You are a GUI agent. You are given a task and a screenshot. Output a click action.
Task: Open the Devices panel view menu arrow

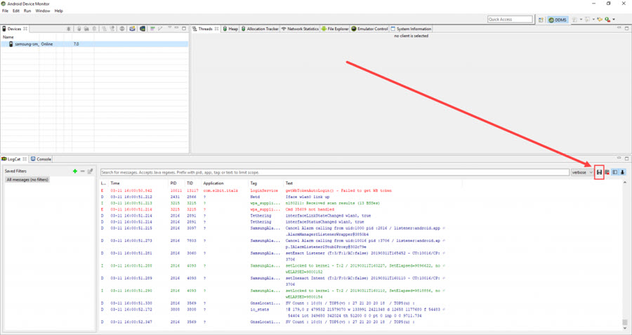point(170,28)
